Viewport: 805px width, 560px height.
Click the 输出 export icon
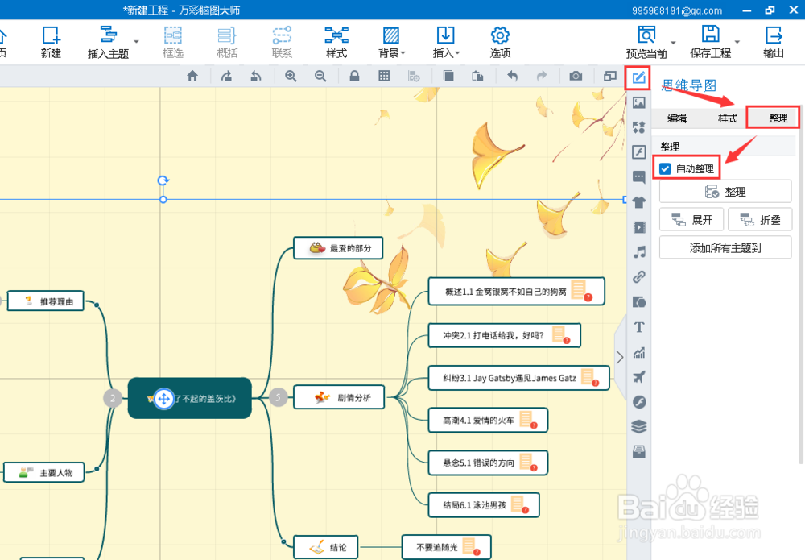773,35
